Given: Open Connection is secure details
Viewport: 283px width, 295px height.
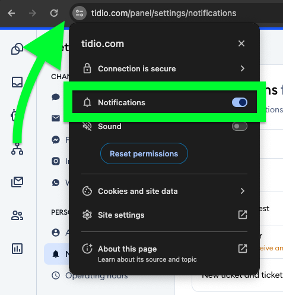Looking at the screenshot, I should [x=164, y=68].
